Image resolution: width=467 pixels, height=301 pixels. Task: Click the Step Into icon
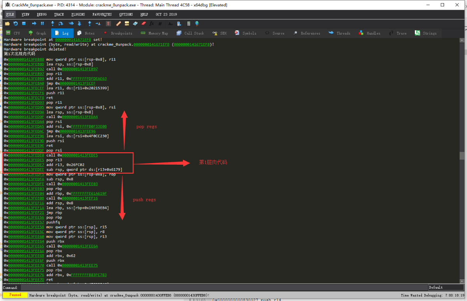click(52, 24)
